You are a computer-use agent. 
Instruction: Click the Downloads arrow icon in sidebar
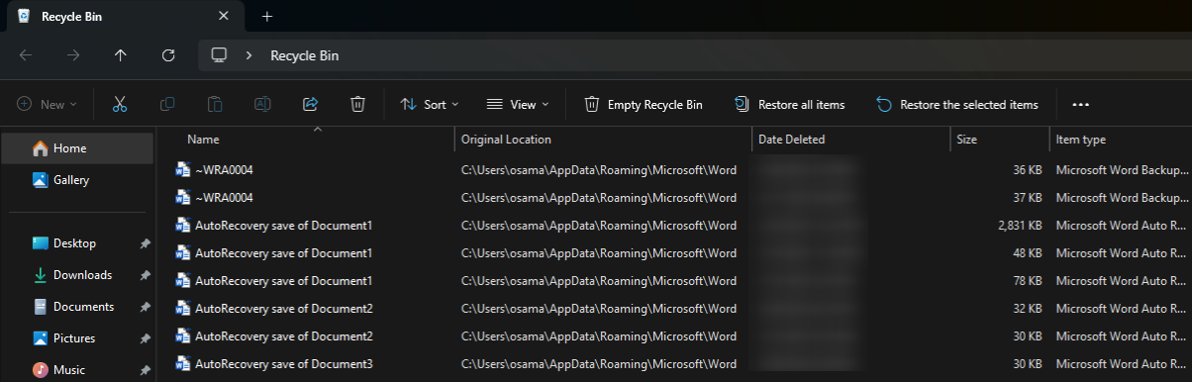[x=41, y=275]
